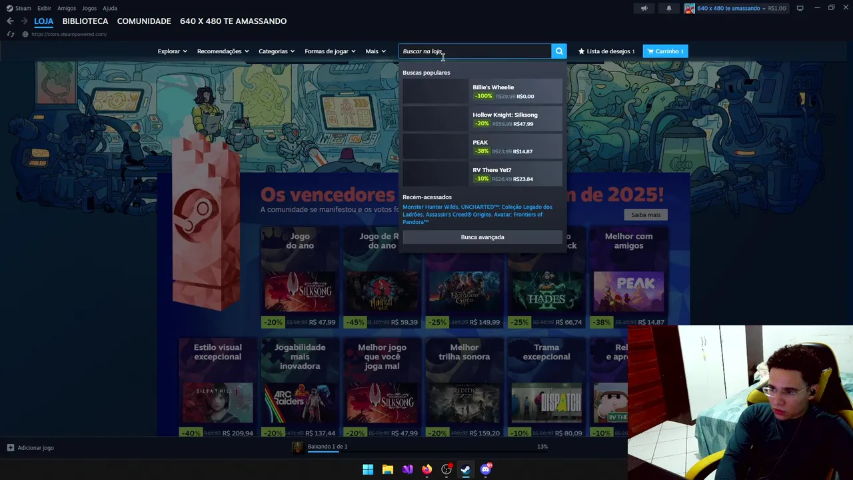Viewport: 853px width, 480px height.
Task: Click the search magnifier button
Action: coord(559,51)
